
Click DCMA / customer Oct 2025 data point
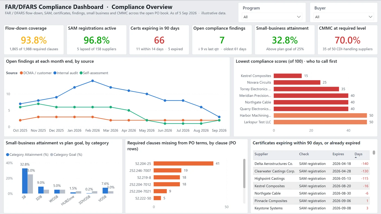click(20, 120)
